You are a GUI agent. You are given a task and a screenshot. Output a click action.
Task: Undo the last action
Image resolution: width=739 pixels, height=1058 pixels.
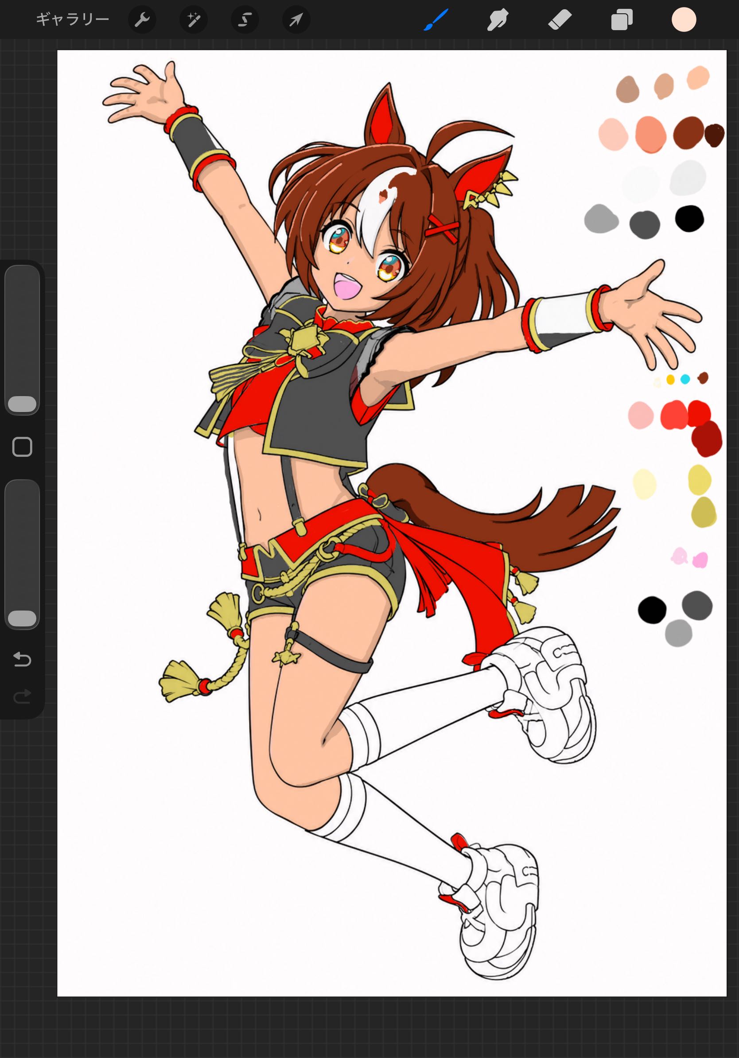pos(22,659)
